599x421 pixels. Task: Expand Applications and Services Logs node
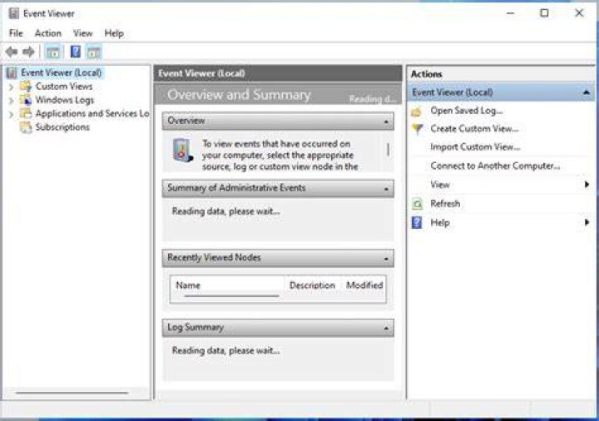coord(11,114)
